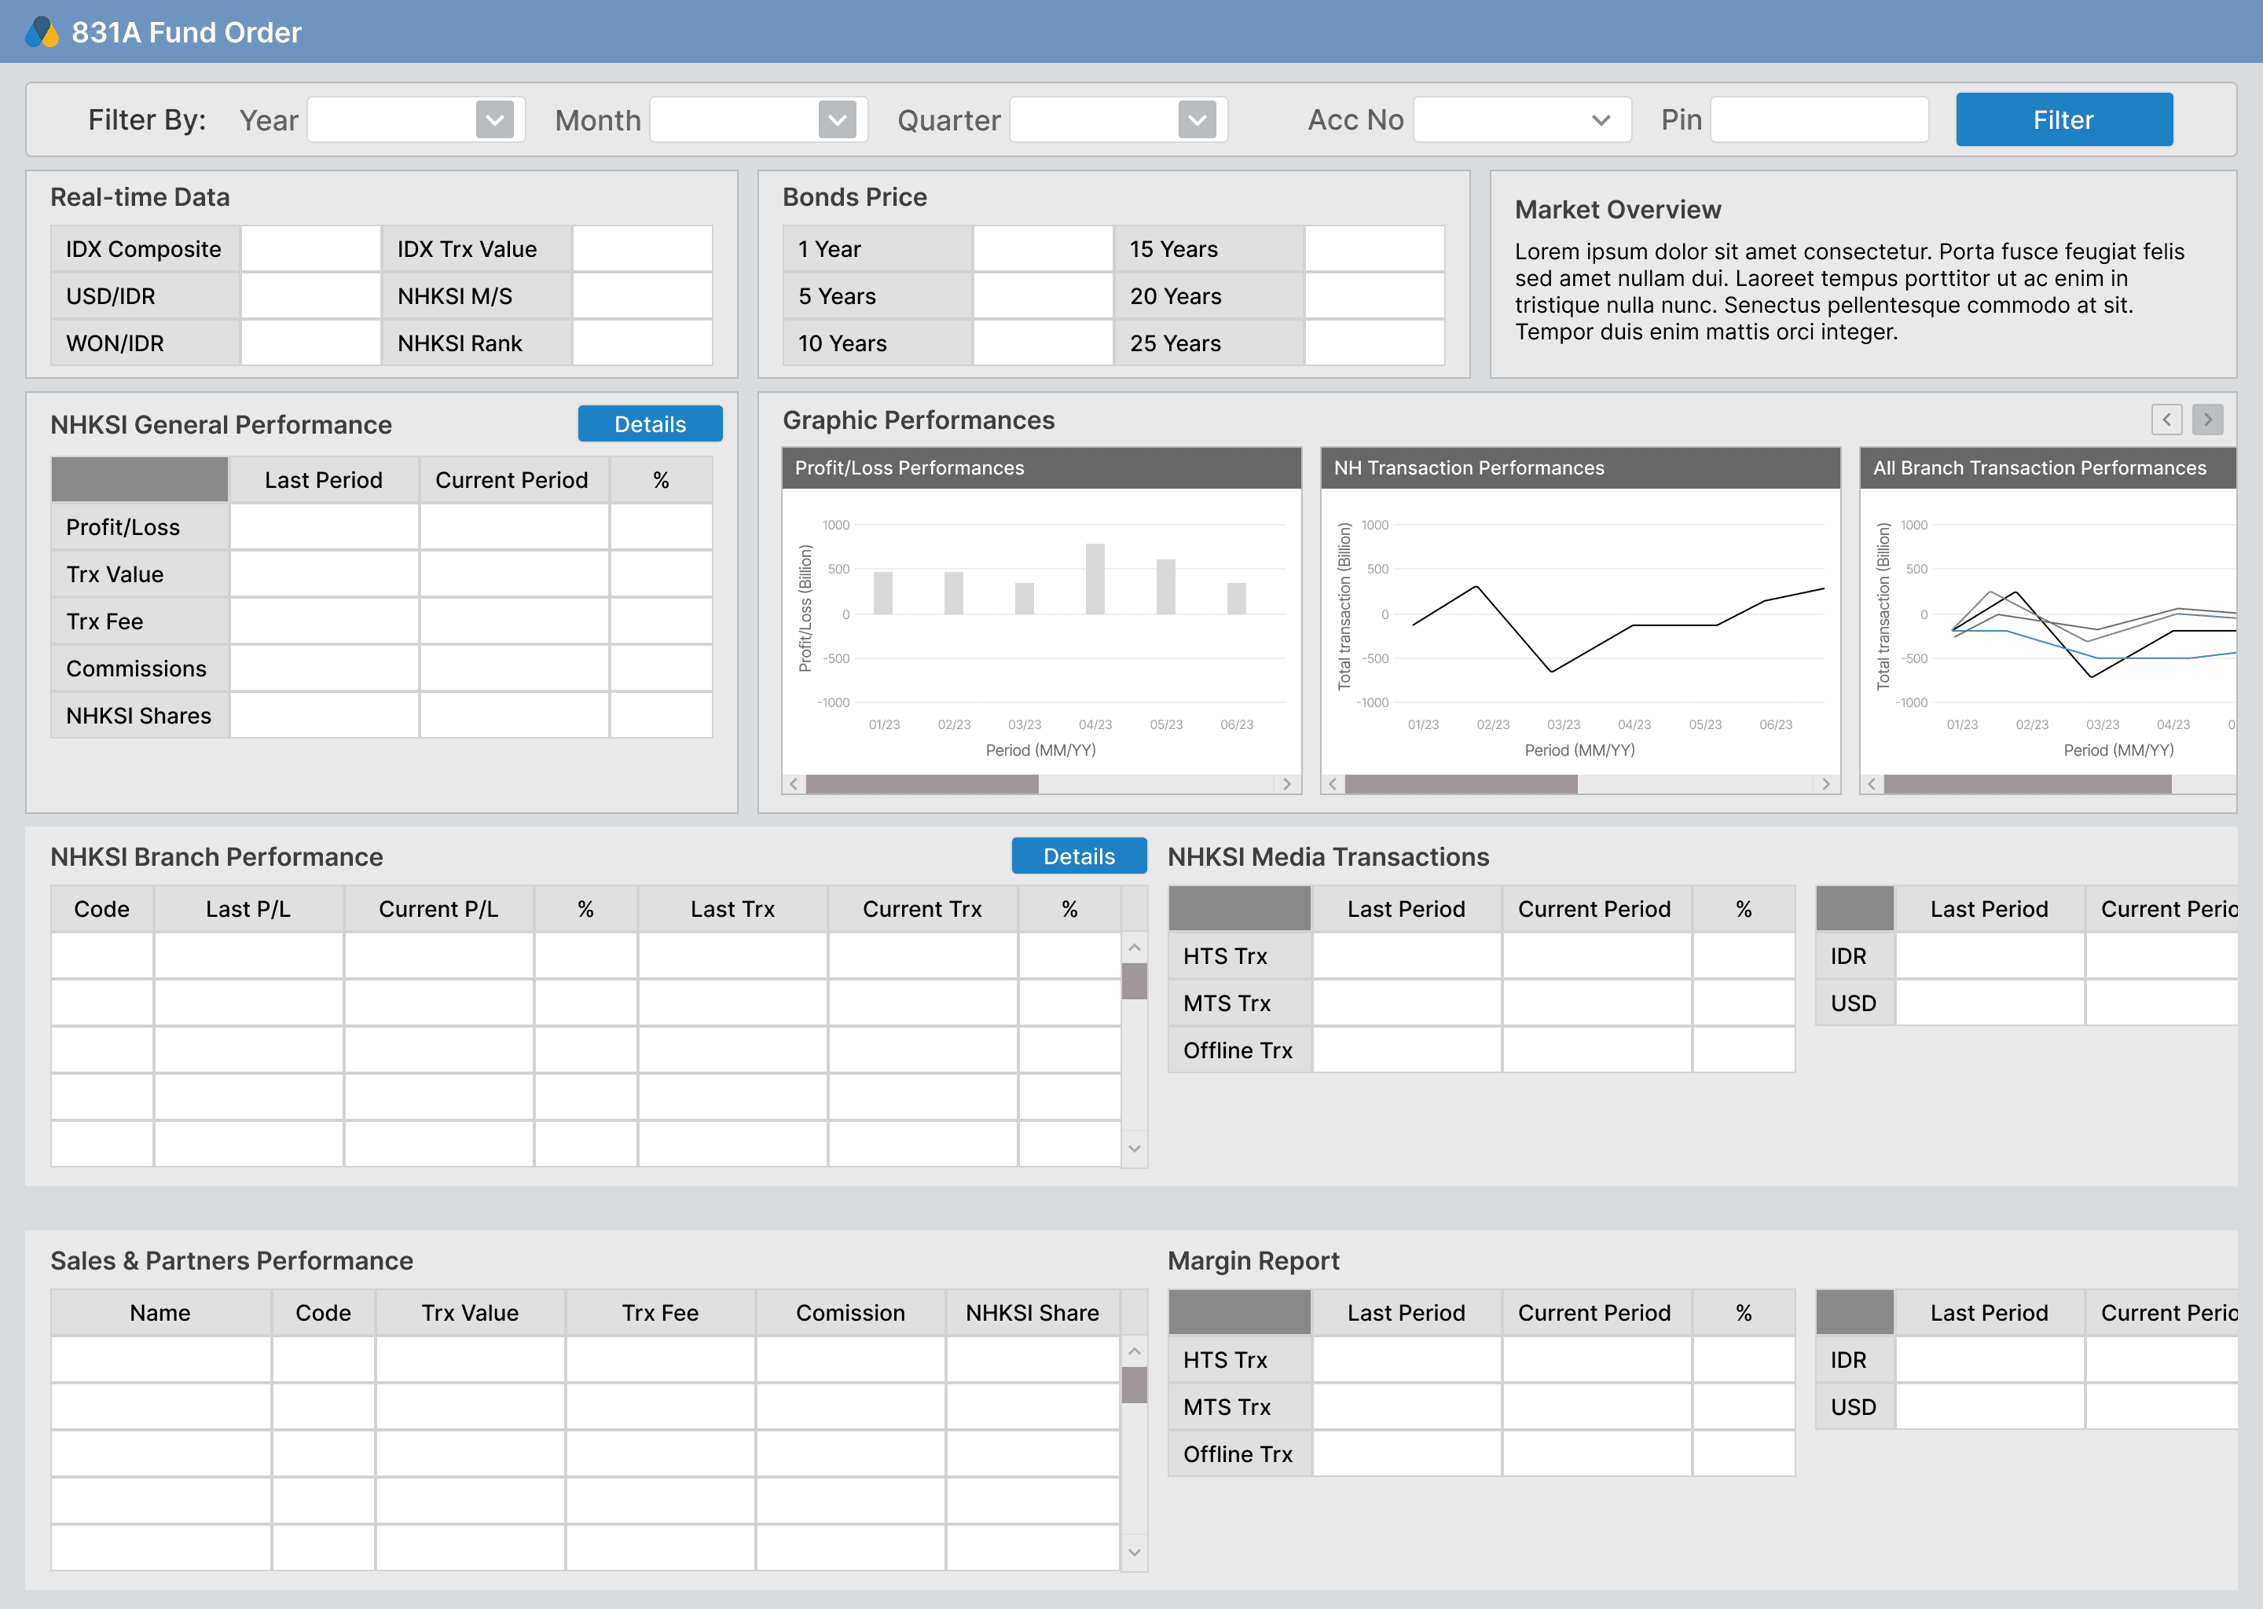The height and width of the screenshot is (1609, 2263).
Task: Click the 5 Years bond price cell
Action: 1043,295
